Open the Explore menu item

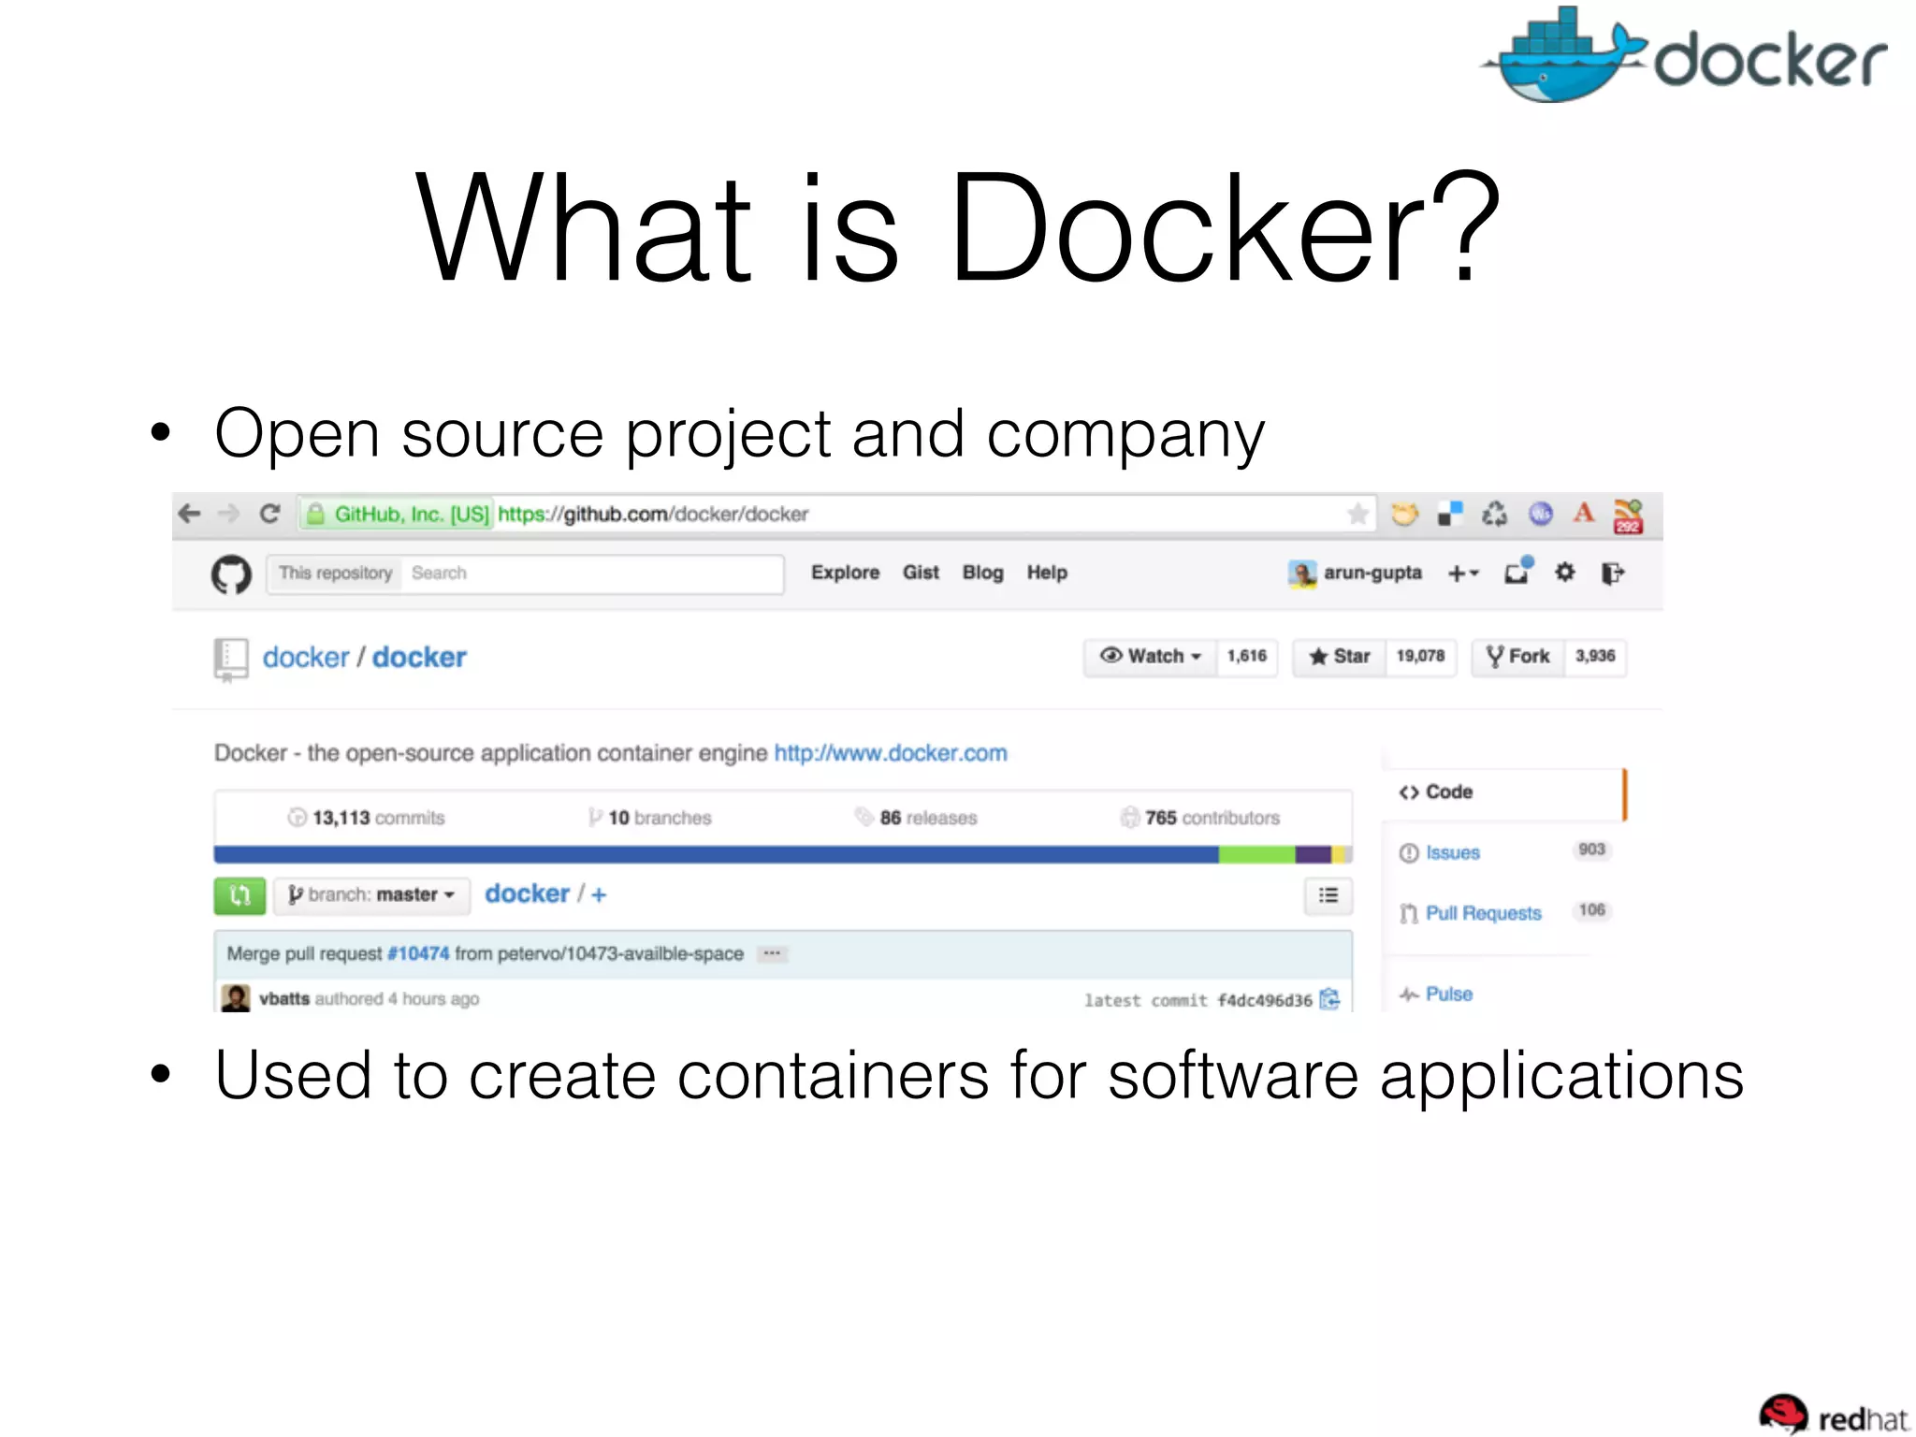845,573
